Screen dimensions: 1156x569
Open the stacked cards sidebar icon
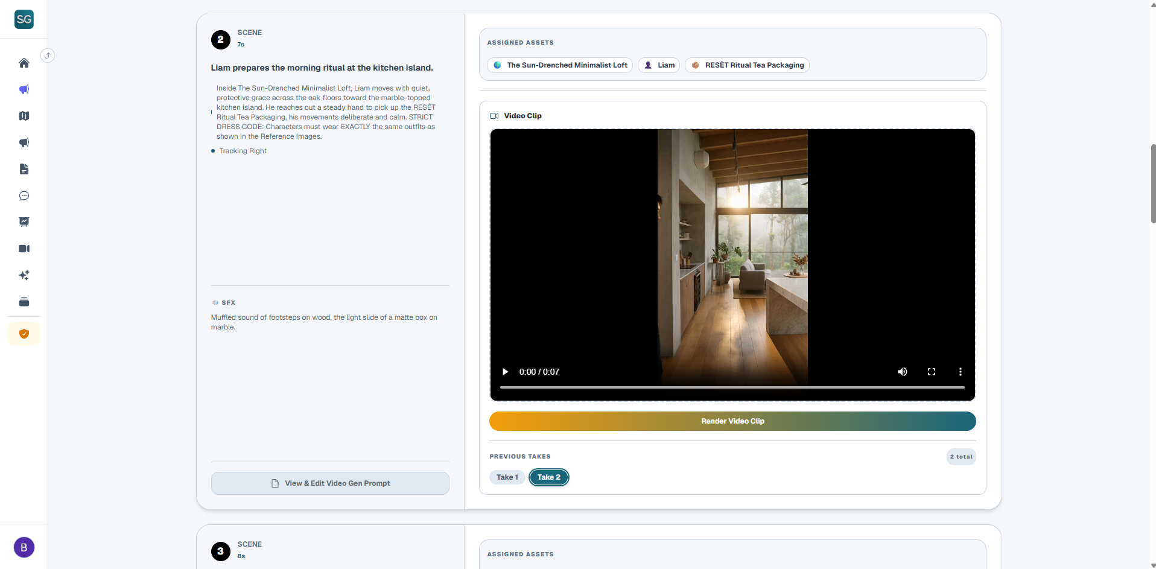24,302
